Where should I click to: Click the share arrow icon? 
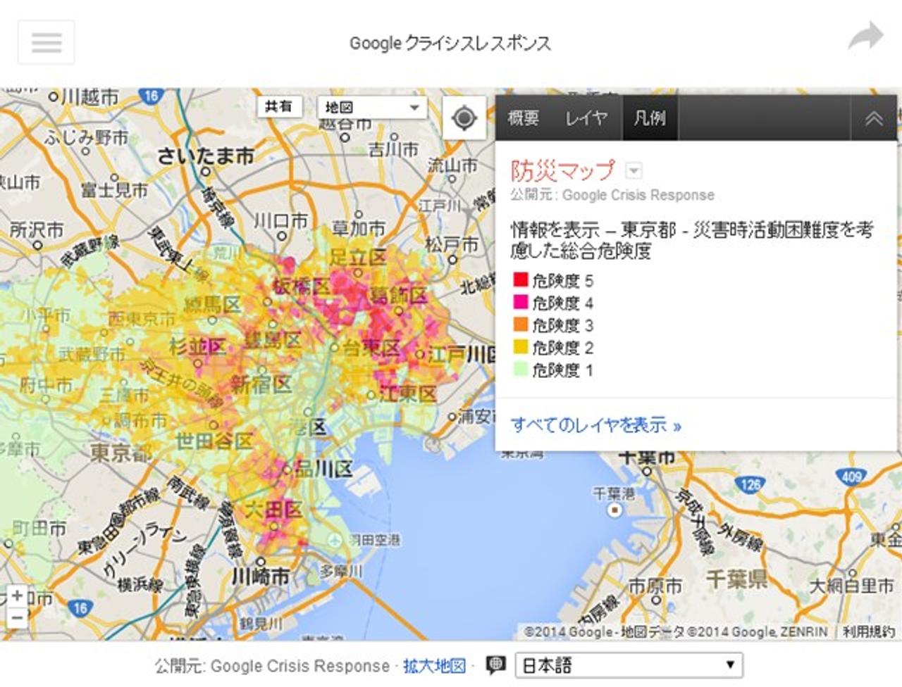coord(865,36)
